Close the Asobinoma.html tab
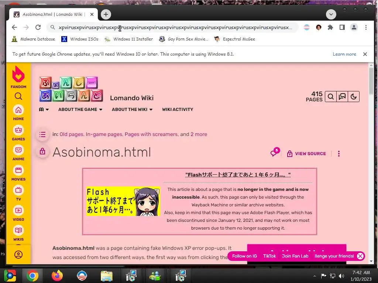The width and height of the screenshot is (378, 283). [x=92, y=14]
